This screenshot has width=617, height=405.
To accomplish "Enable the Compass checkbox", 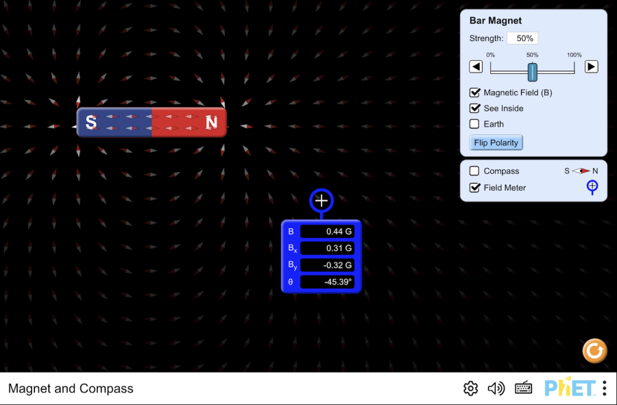I will point(474,171).
